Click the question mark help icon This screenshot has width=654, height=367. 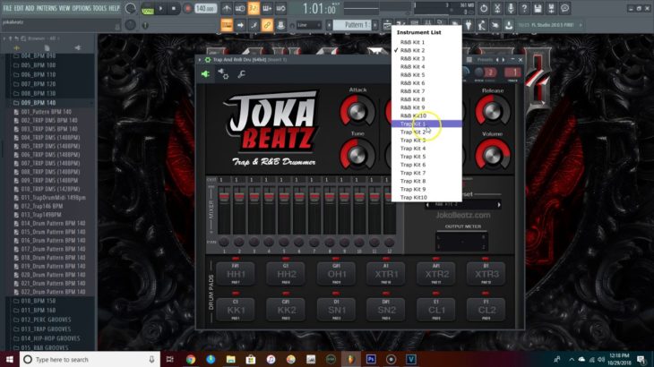pos(524,8)
